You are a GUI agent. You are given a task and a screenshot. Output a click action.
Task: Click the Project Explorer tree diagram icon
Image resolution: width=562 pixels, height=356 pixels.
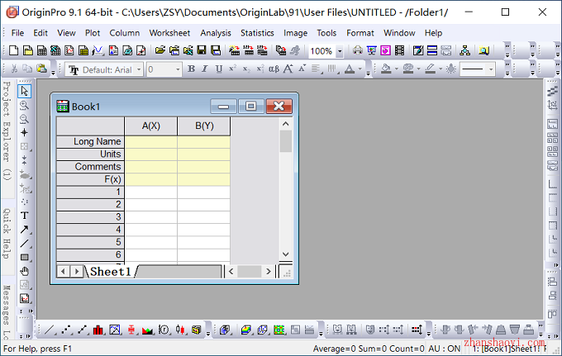(464, 50)
